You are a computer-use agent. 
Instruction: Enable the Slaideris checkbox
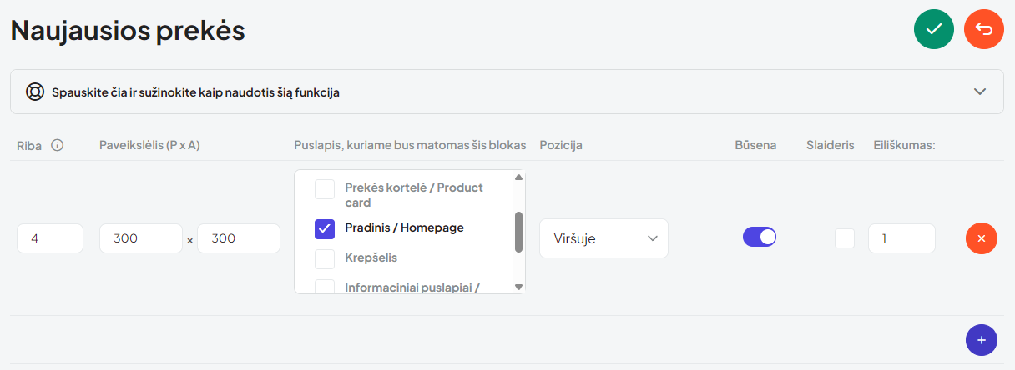tap(845, 238)
